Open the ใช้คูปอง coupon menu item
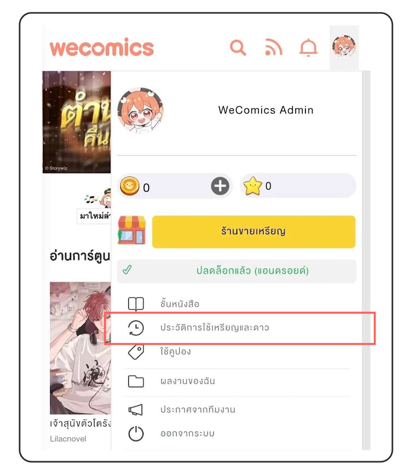Viewport: 412px width, 475px height. click(237, 351)
